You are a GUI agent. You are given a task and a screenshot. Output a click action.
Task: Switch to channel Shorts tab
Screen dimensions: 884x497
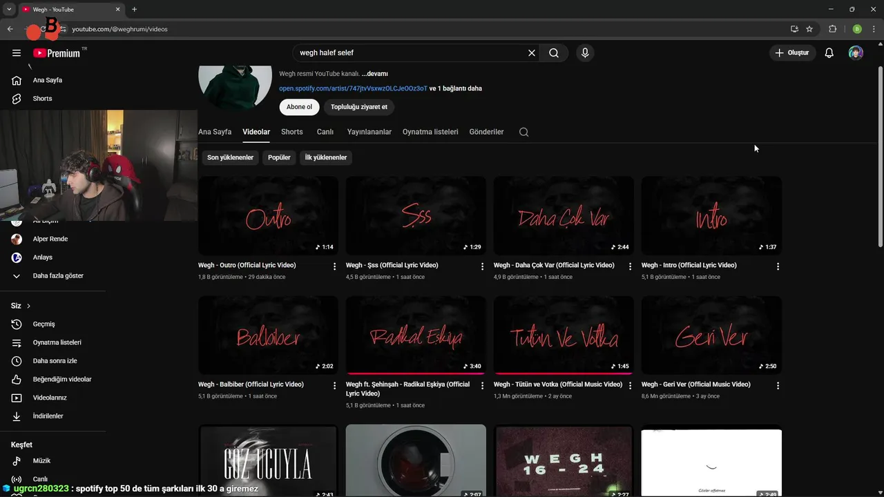click(x=292, y=132)
